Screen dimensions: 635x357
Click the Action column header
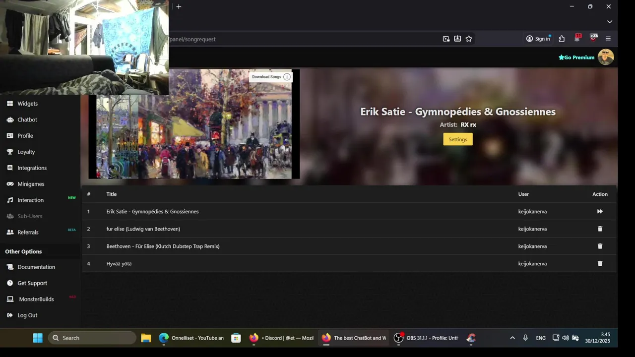point(600,194)
